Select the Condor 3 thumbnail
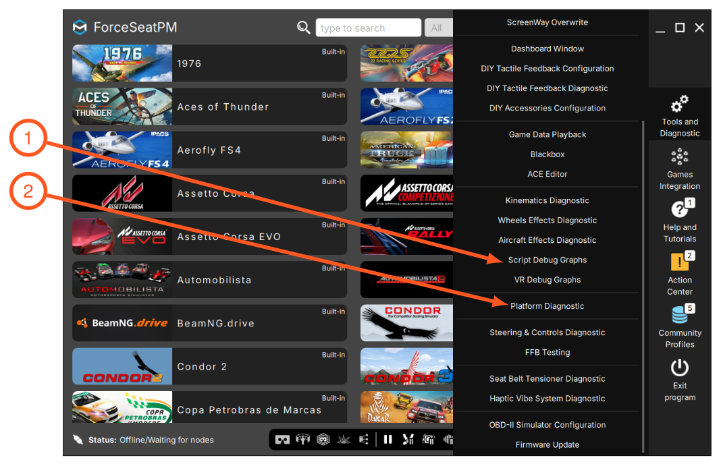This screenshot has width=721, height=466. click(x=407, y=366)
